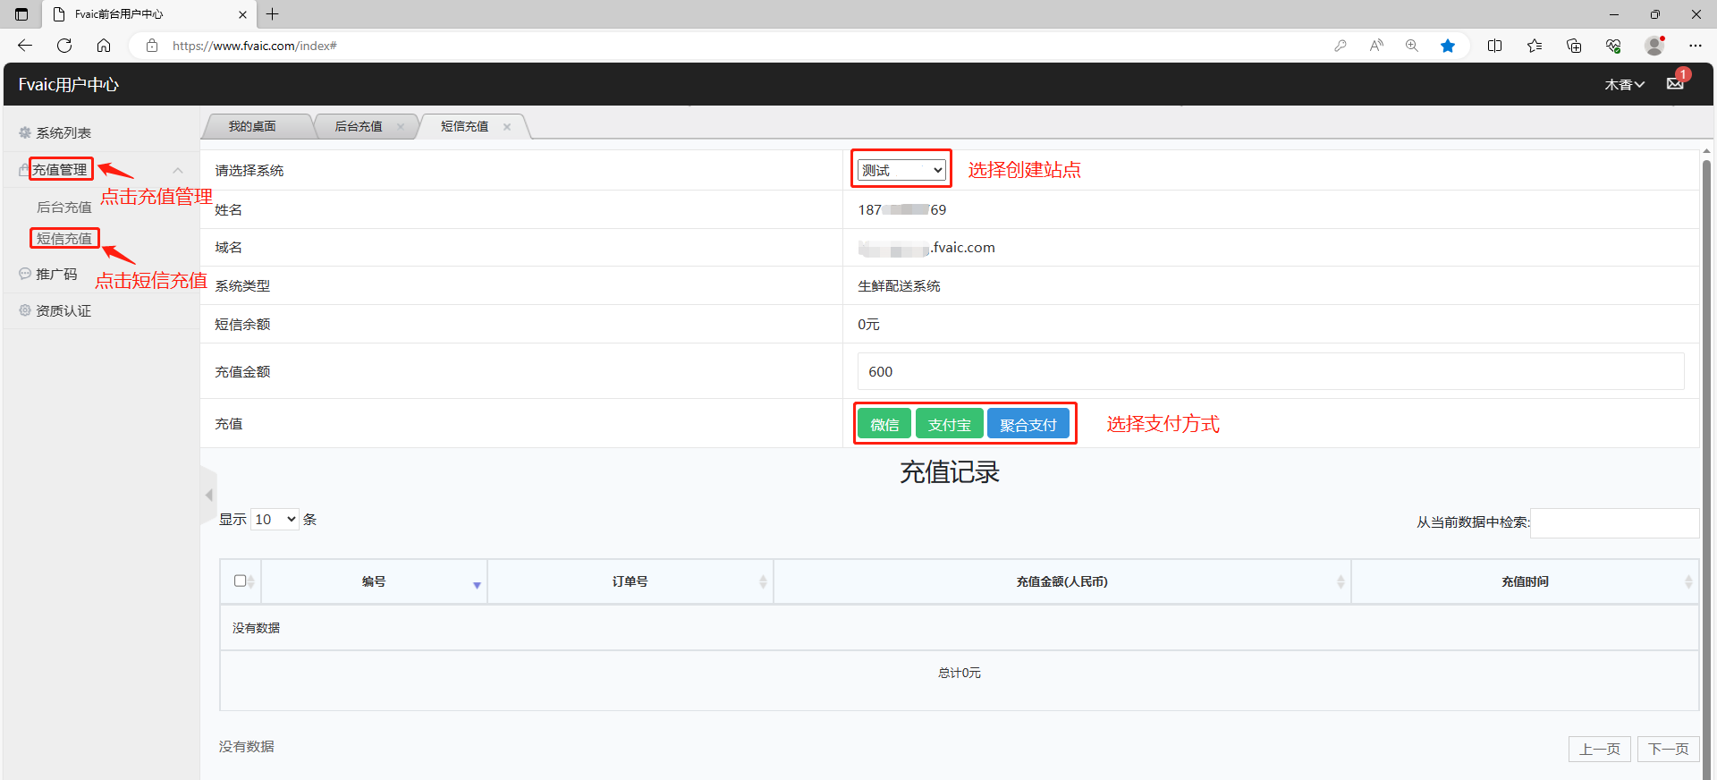This screenshot has width=1717, height=780.
Task: Click the zoom magnifier icon in address bar
Action: pyautogui.click(x=1412, y=46)
